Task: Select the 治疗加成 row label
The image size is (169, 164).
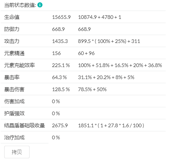Action: tap(14, 138)
